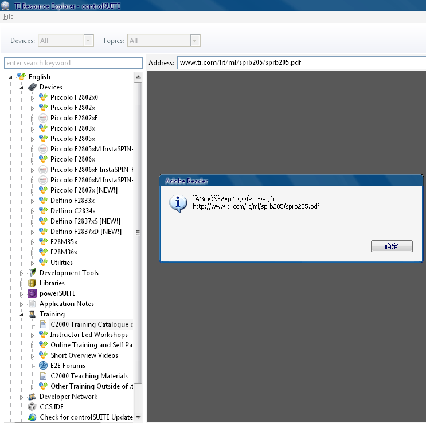
Task: Click the Adobe Reader info icon
Action: pyautogui.click(x=178, y=203)
